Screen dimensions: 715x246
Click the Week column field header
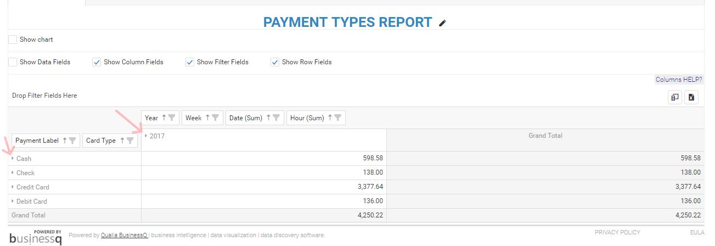(202, 118)
